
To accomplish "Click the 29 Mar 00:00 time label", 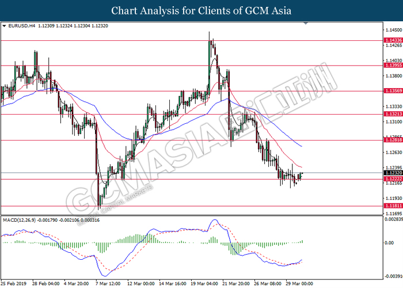I will (x=299, y=283).
